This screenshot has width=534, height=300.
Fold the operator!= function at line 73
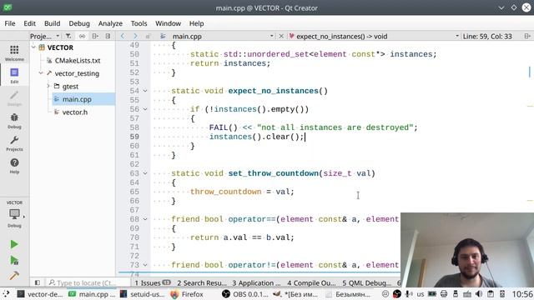point(145,265)
